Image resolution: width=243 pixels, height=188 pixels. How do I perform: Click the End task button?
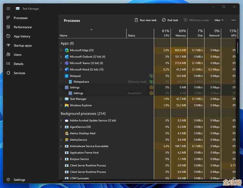[170, 20]
